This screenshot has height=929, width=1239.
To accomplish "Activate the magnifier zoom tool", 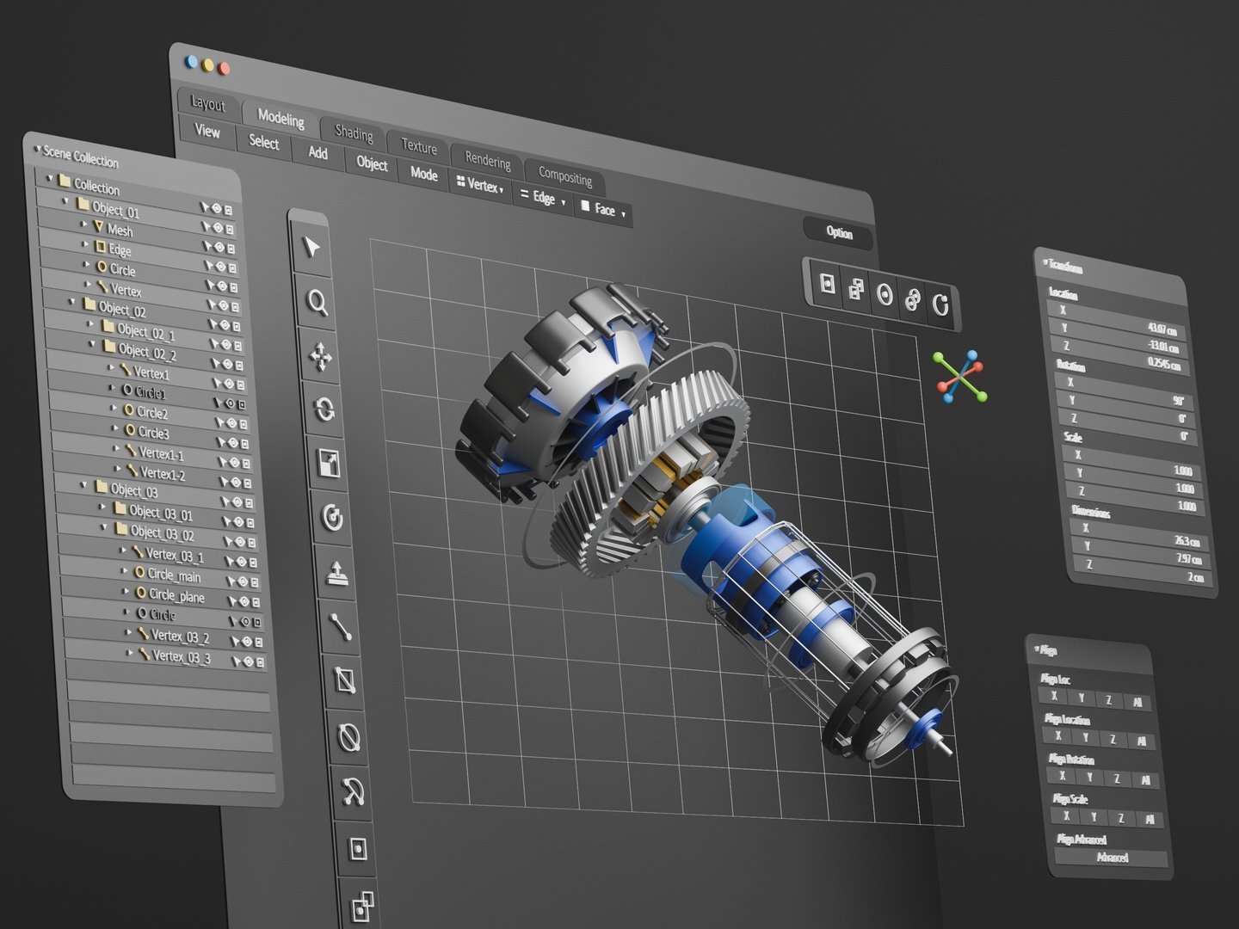I will pyautogui.click(x=317, y=303).
